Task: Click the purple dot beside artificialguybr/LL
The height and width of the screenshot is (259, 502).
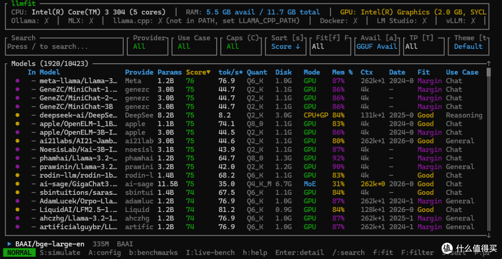Action: pos(18,227)
